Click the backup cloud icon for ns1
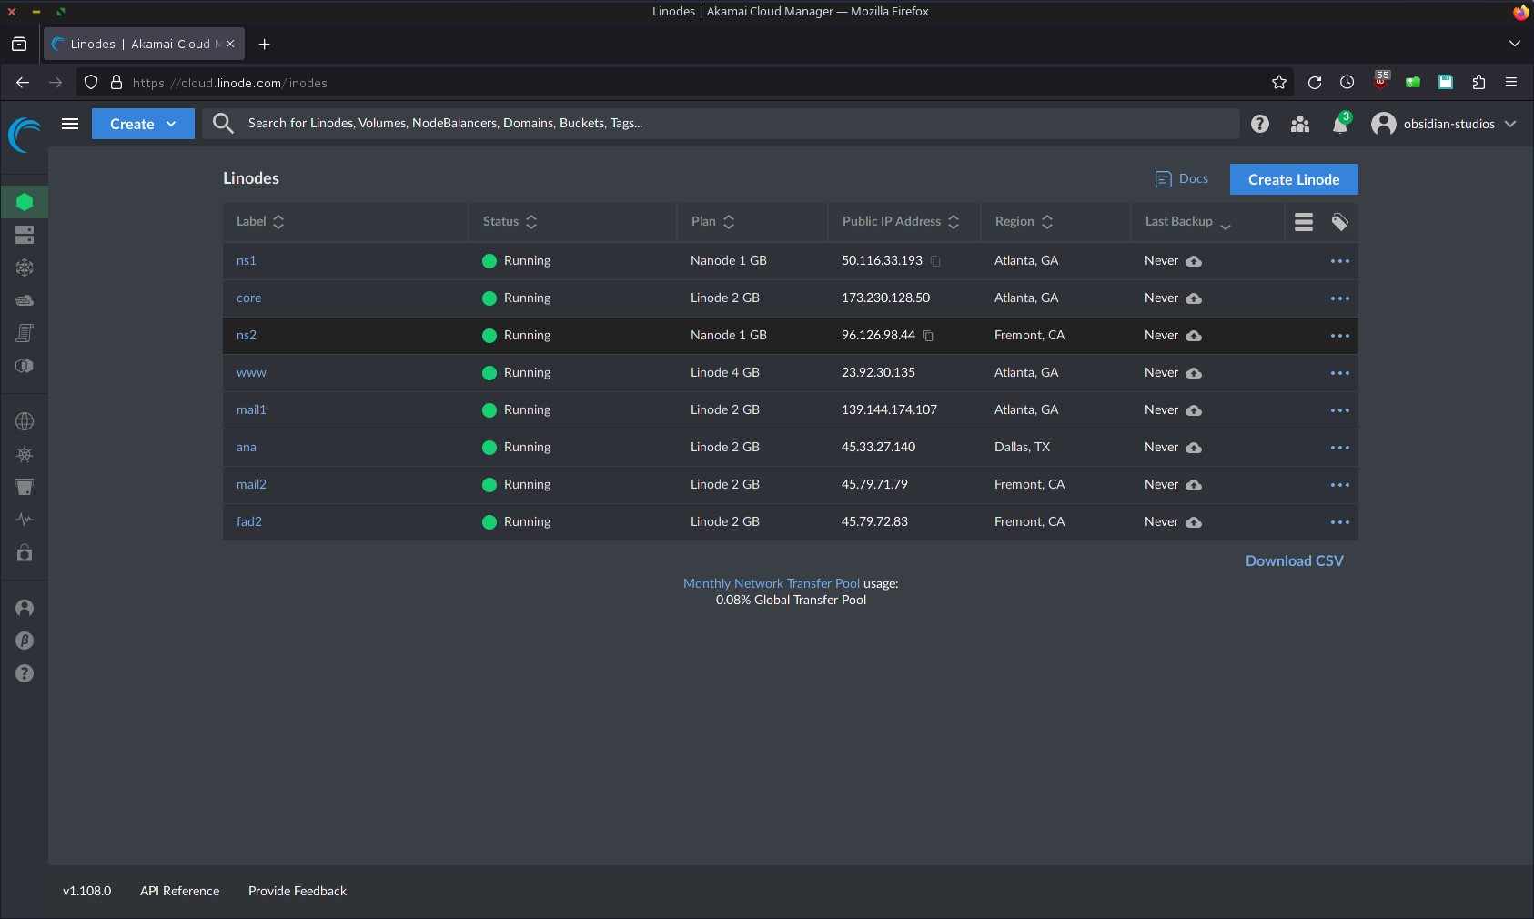The image size is (1534, 919). point(1194,261)
